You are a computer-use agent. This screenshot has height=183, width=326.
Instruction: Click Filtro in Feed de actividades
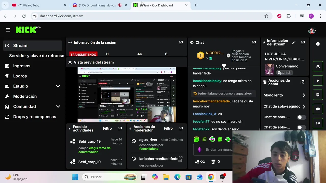[107, 129]
